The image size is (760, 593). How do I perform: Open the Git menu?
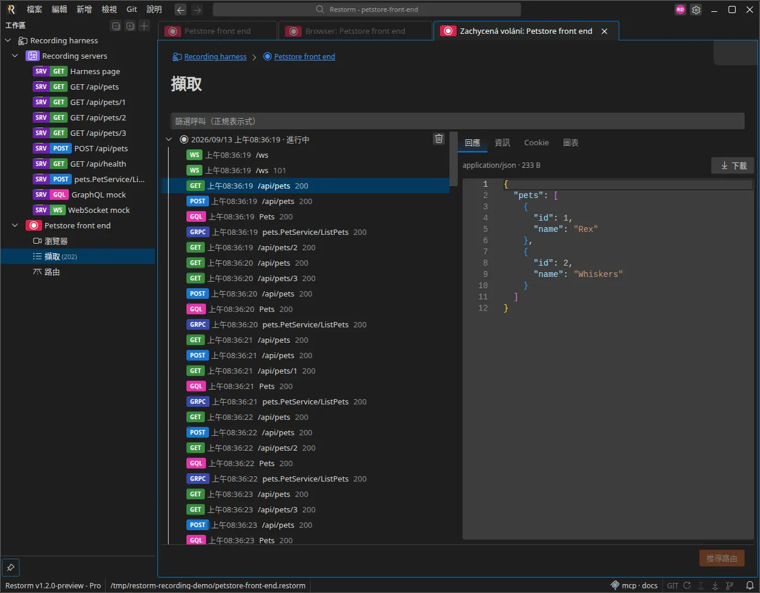click(x=132, y=9)
